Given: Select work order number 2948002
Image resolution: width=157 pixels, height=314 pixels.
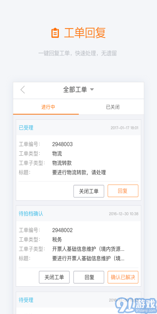Looking at the screenshot, I should (62, 230).
